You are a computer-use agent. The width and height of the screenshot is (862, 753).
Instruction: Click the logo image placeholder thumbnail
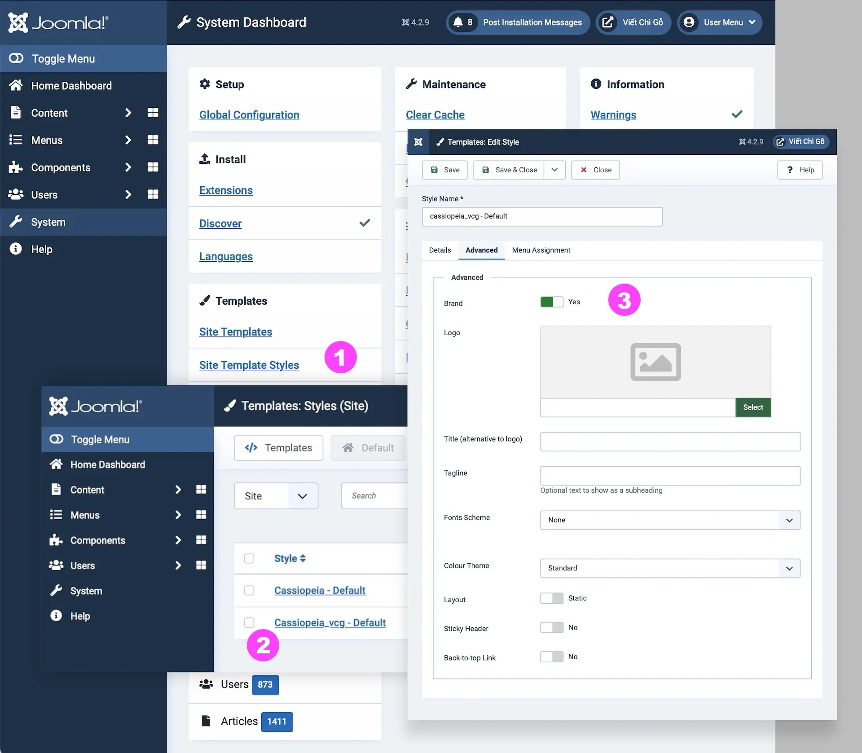click(655, 362)
